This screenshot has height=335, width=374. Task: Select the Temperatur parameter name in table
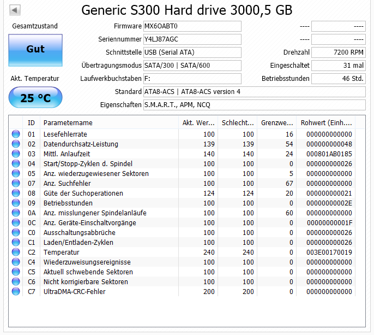click(61, 252)
